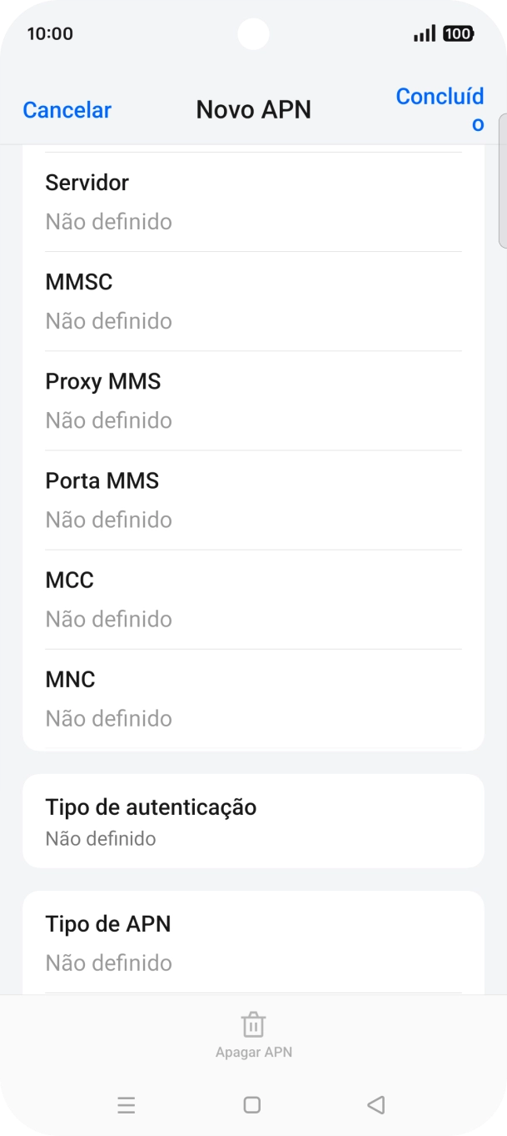Tap the back navigation triangle icon

[x=375, y=1105]
